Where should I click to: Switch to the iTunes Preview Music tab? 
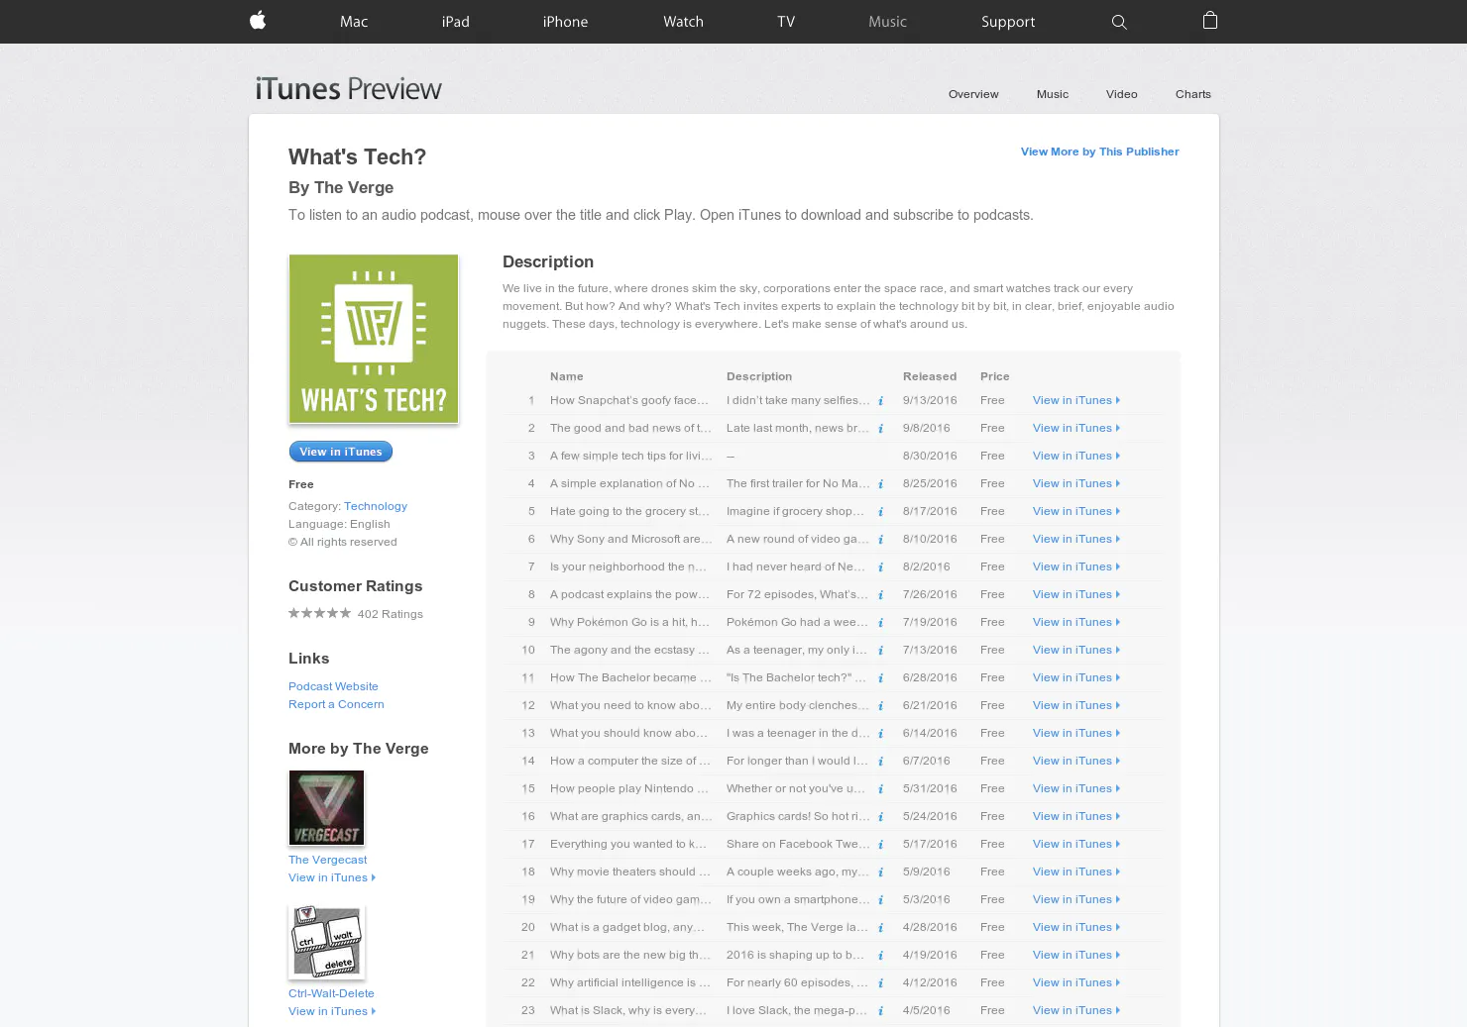(1053, 94)
